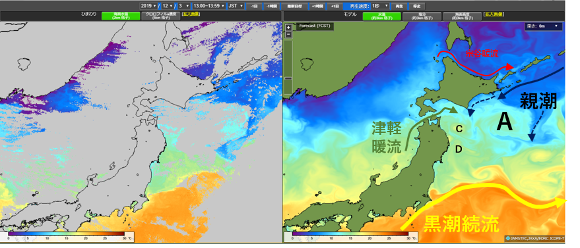Select Himawari クロロフィルa濃度 layer

[x=160, y=16]
